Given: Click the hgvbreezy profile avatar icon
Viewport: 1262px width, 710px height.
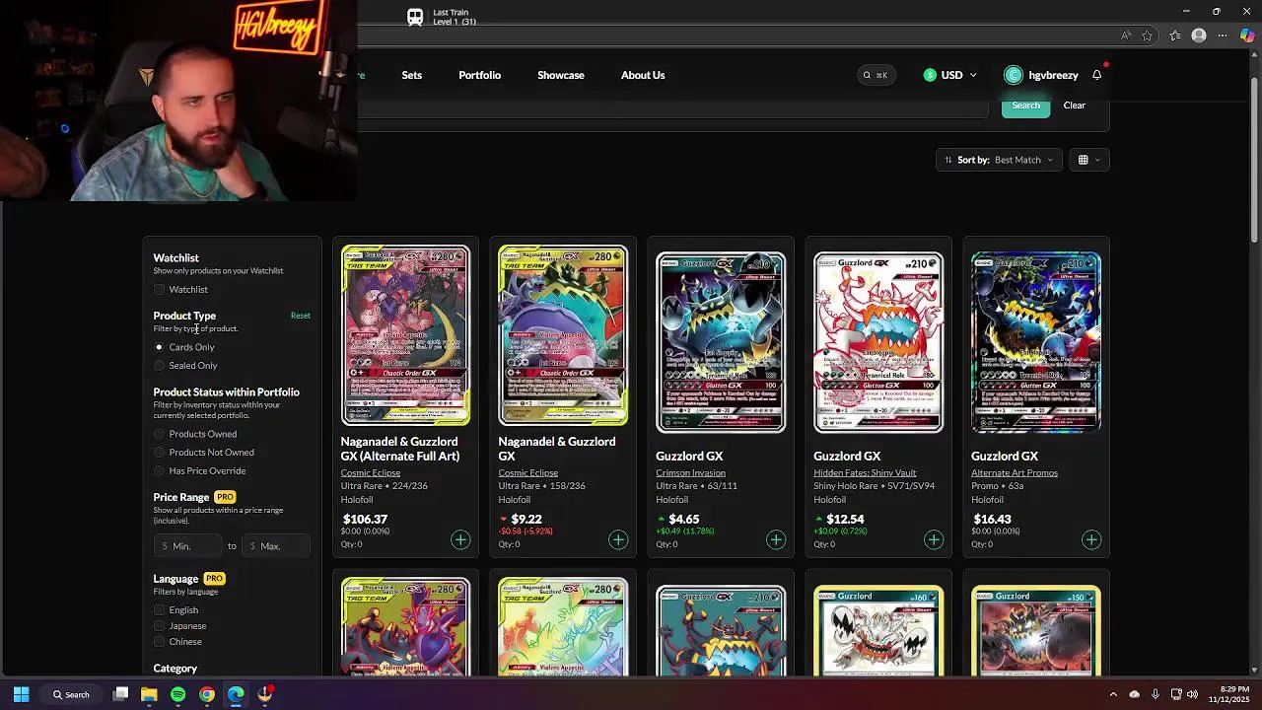Looking at the screenshot, I should (x=1014, y=75).
